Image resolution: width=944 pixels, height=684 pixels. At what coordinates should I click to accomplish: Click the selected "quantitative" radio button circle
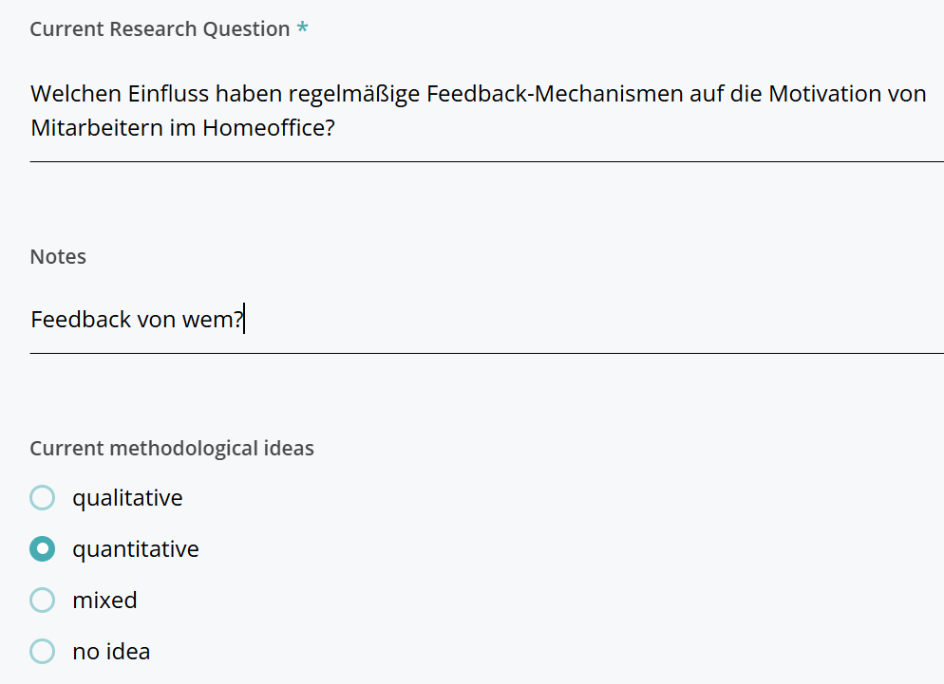(x=42, y=549)
